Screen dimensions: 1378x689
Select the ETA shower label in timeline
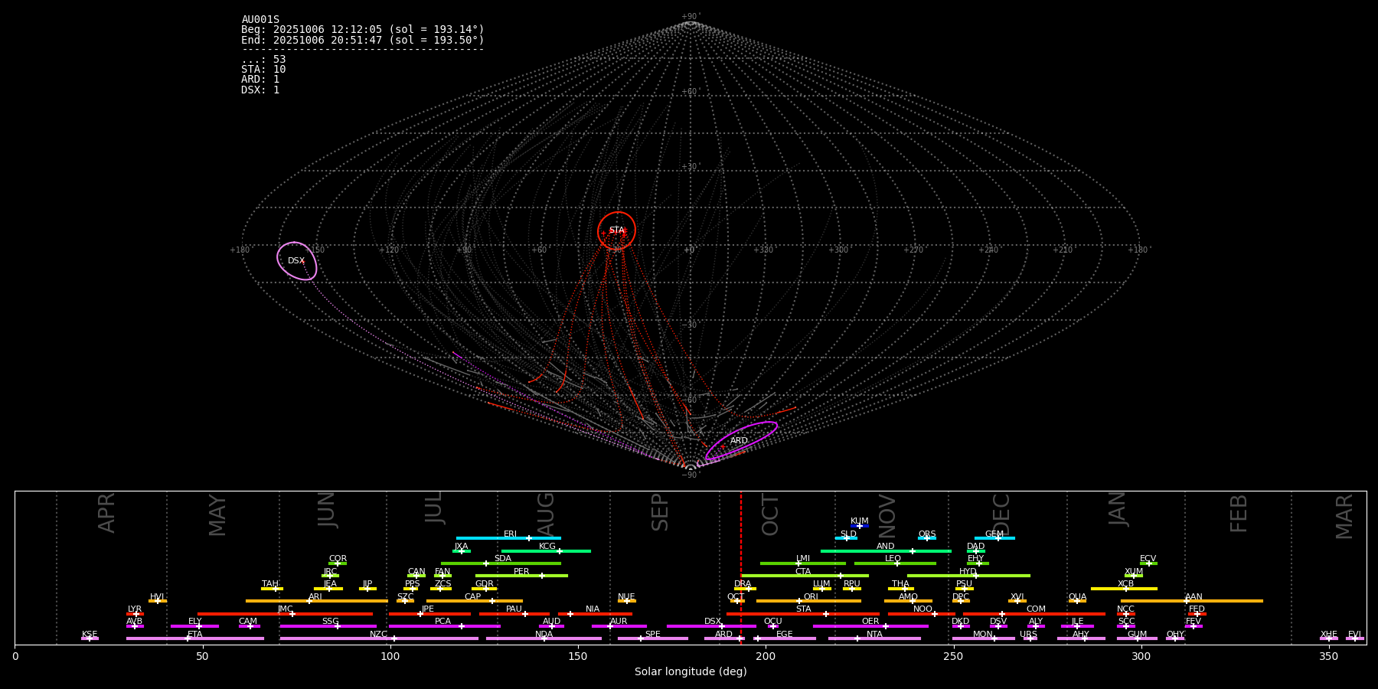point(195,635)
